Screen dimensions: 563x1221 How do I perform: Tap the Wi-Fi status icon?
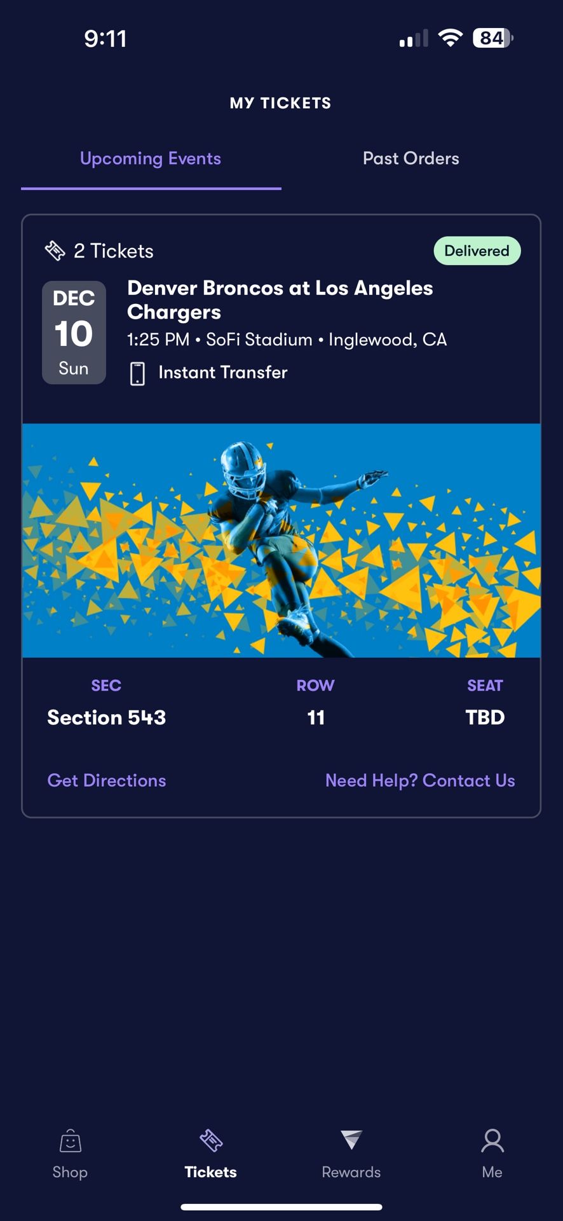(451, 38)
